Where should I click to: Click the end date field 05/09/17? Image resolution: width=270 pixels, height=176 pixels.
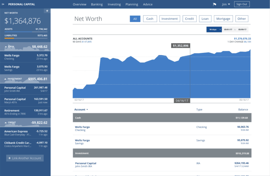(x=242, y=29)
